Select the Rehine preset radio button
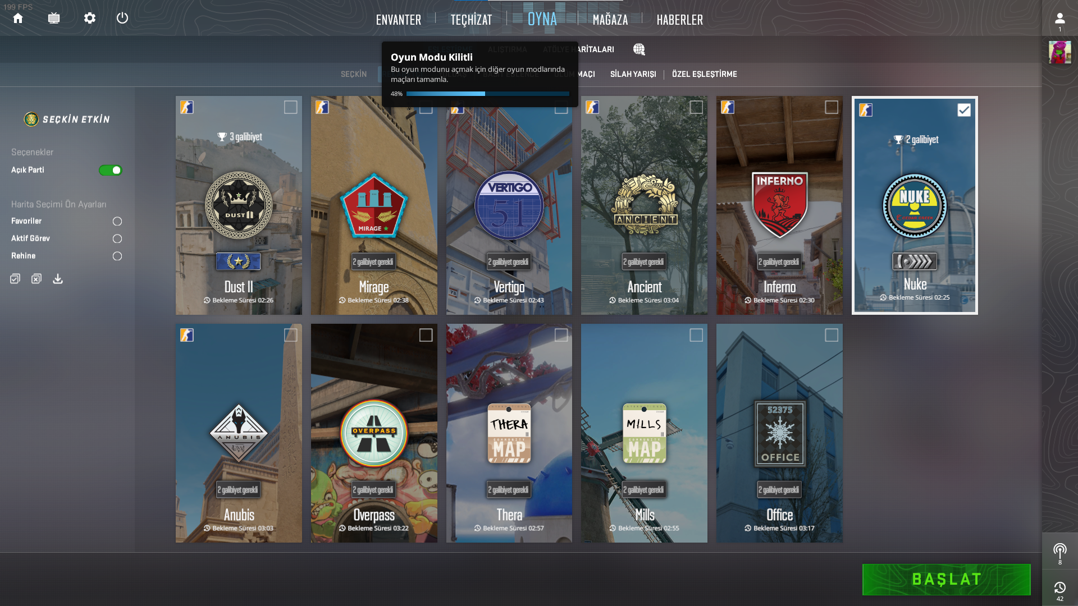Image resolution: width=1078 pixels, height=606 pixels. click(x=117, y=256)
